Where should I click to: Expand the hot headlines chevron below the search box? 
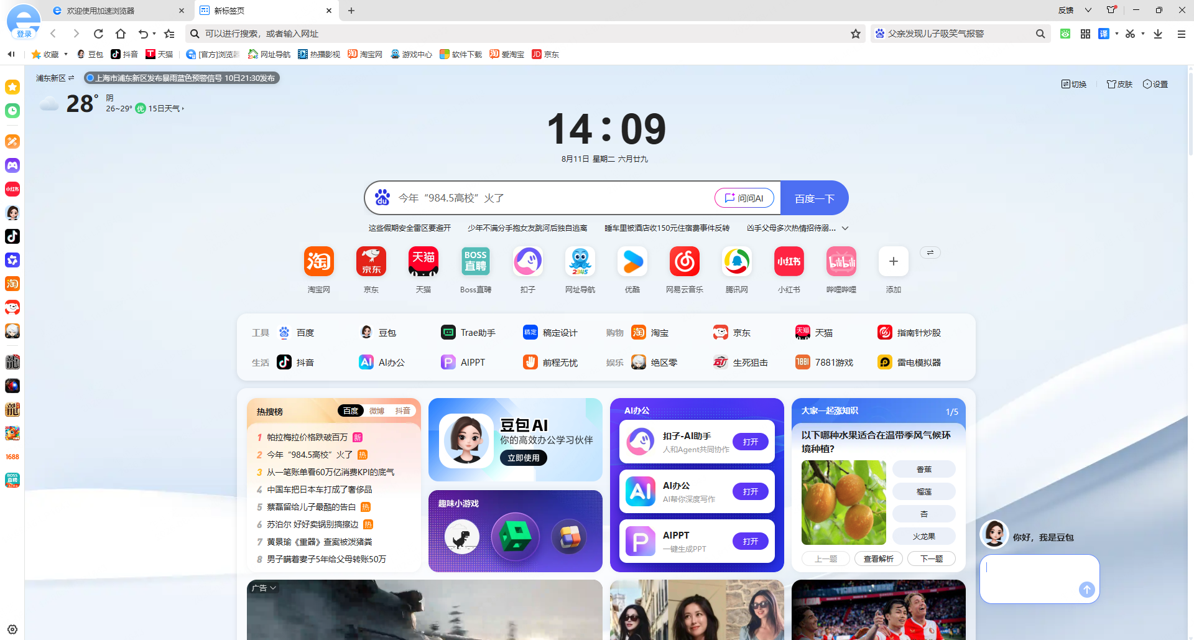click(845, 228)
